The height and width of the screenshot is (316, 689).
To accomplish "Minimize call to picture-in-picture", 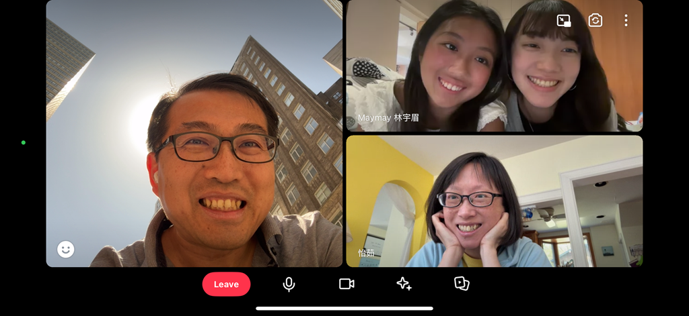I will click(x=564, y=21).
